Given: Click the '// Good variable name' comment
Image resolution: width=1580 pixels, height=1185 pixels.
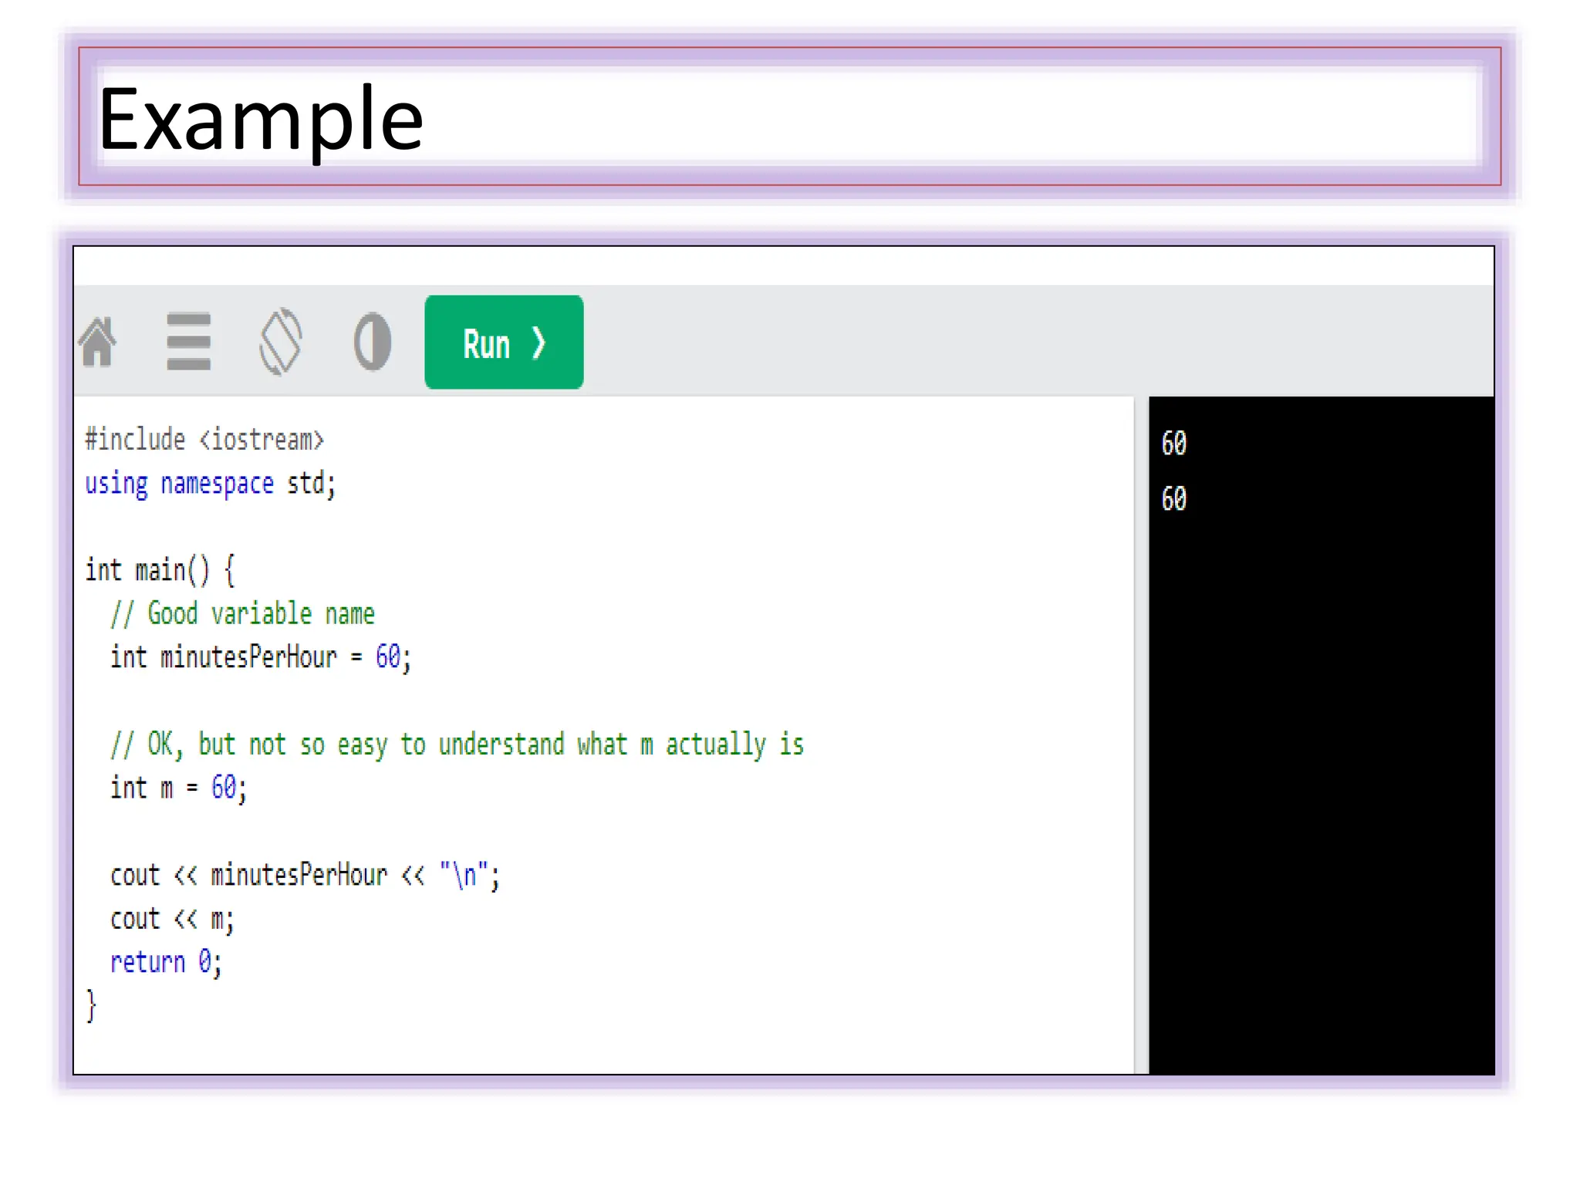Looking at the screenshot, I should pyautogui.click(x=242, y=614).
